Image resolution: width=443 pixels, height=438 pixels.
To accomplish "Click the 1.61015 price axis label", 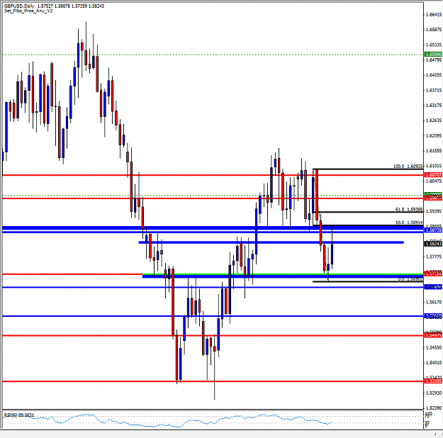I will 434,166.
